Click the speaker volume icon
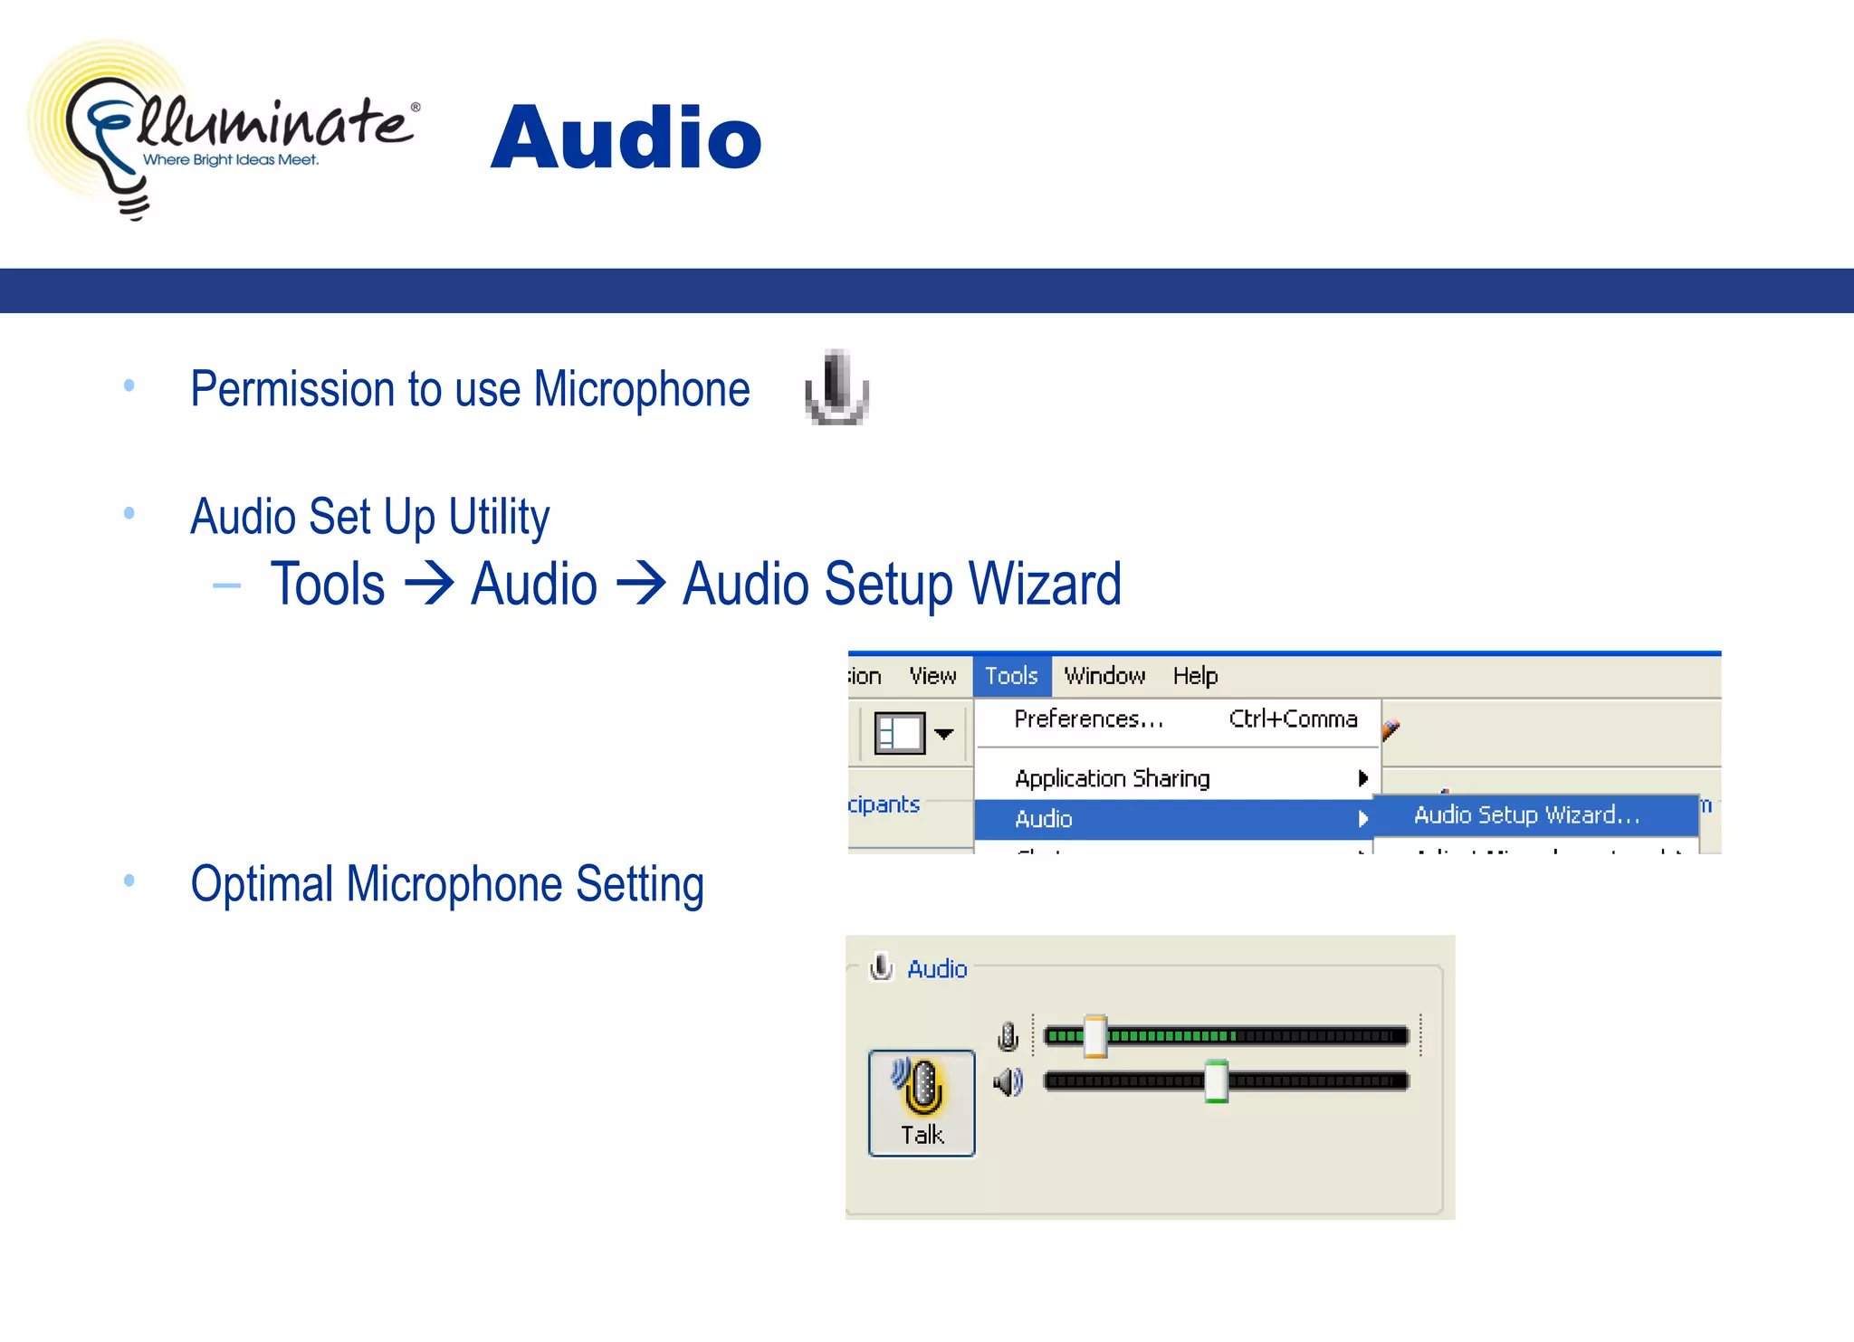The image size is (1854, 1342). 1008,1081
